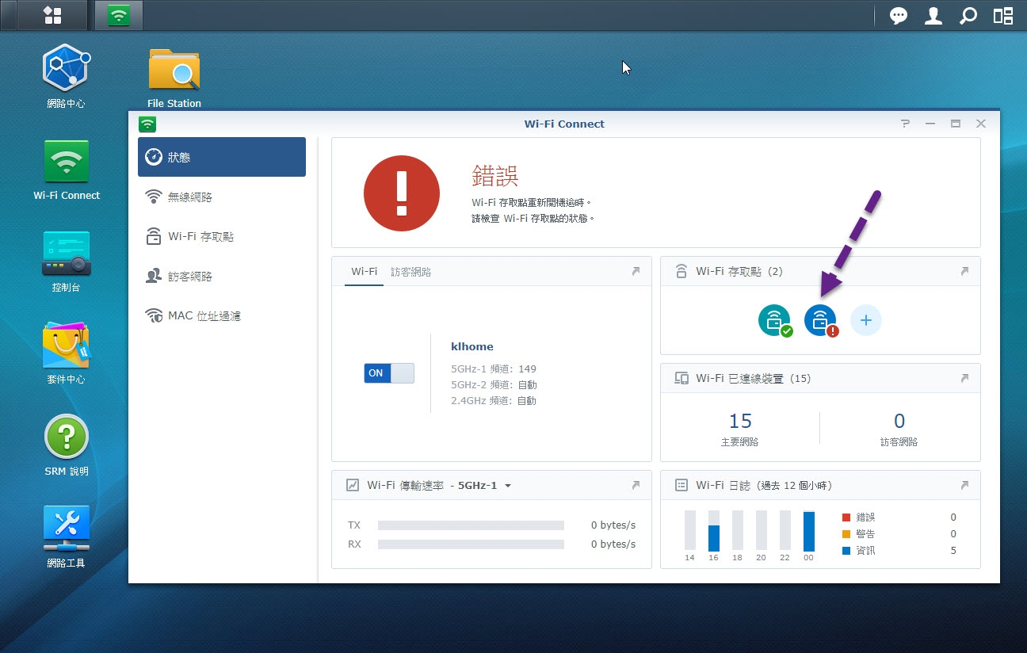Maximize the Wi-Fi Connect window

[x=956, y=124]
